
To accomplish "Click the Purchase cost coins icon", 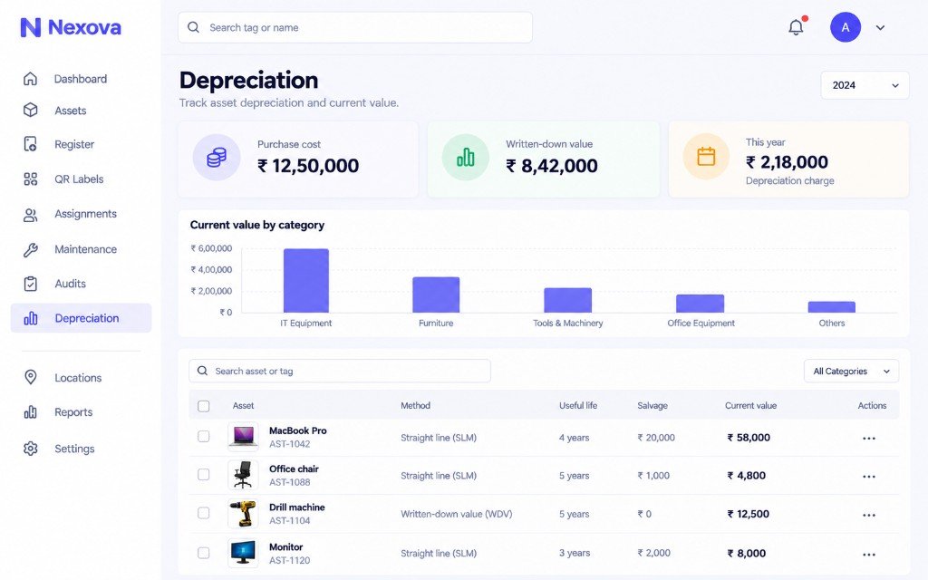I will [217, 158].
